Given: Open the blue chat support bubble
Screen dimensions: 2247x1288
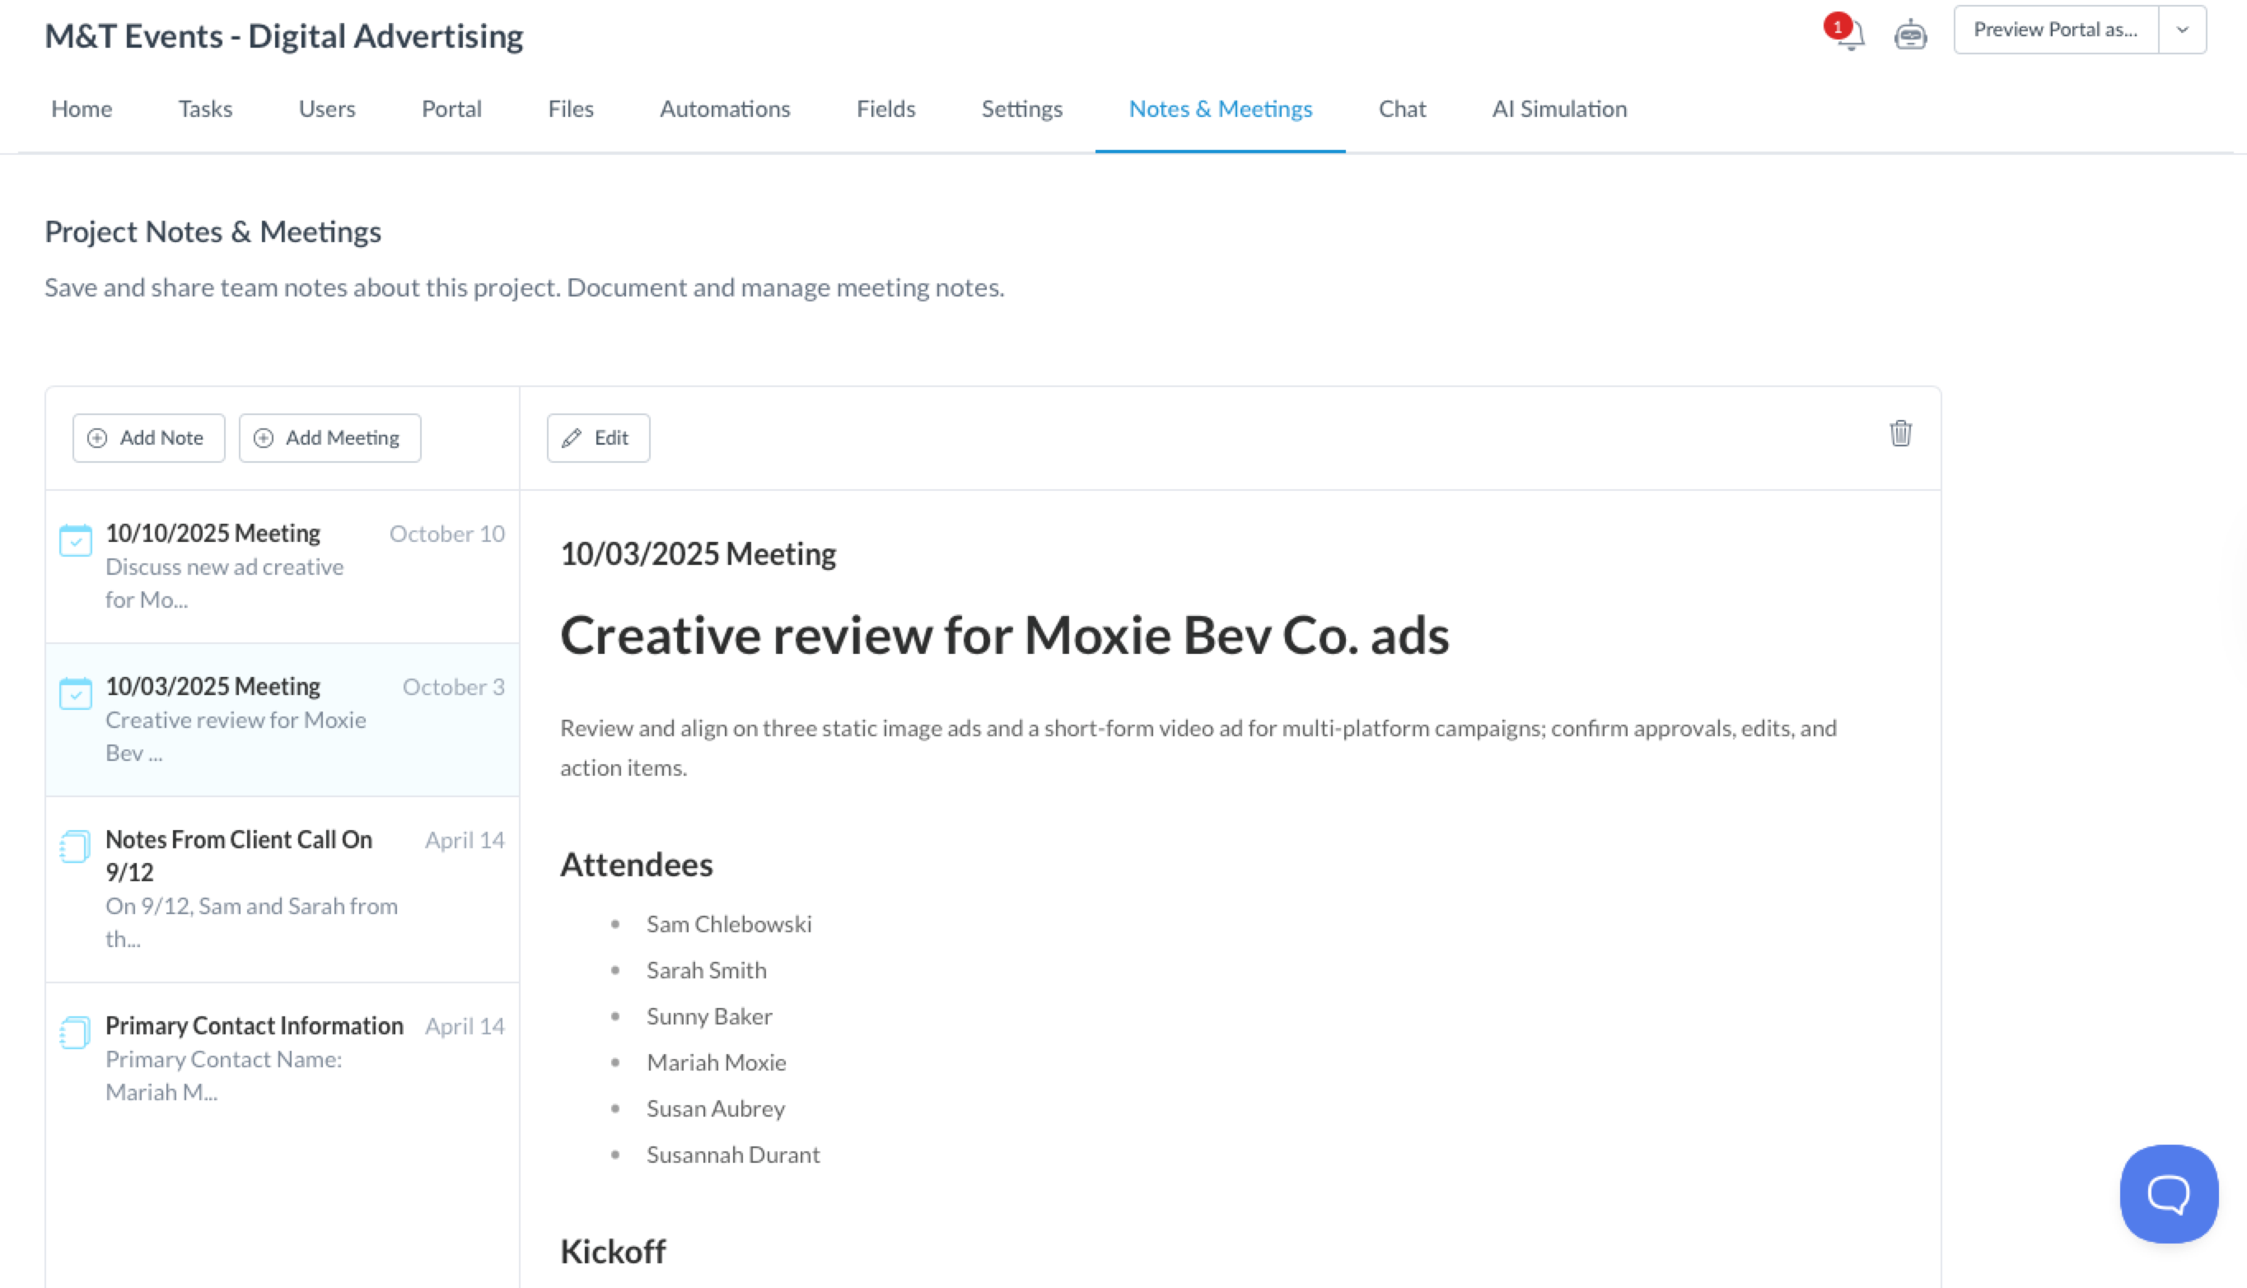Looking at the screenshot, I should click(2168, 1193).
